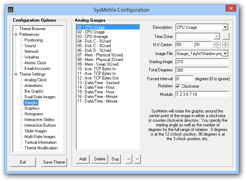Click the Module input field
Image resolution: width=246 pixels, height=181 pixels.
pos(202,94)
